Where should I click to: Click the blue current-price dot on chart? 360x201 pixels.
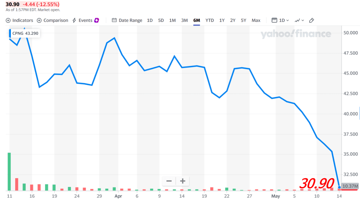click(x=339, y=187)
